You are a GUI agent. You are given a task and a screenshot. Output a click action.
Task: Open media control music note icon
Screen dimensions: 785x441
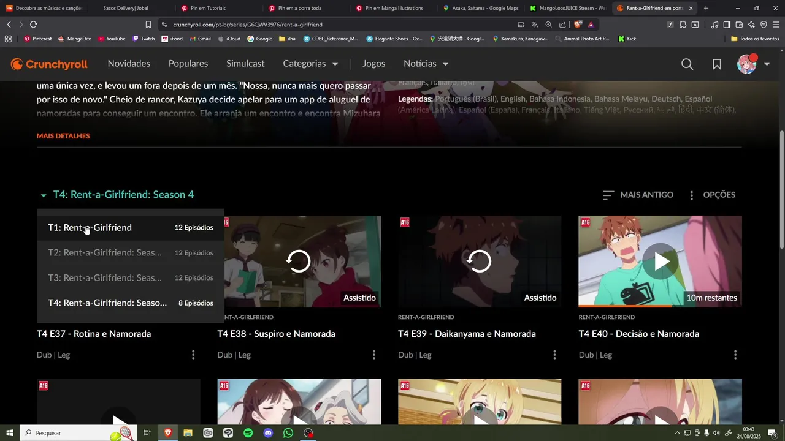714,24
